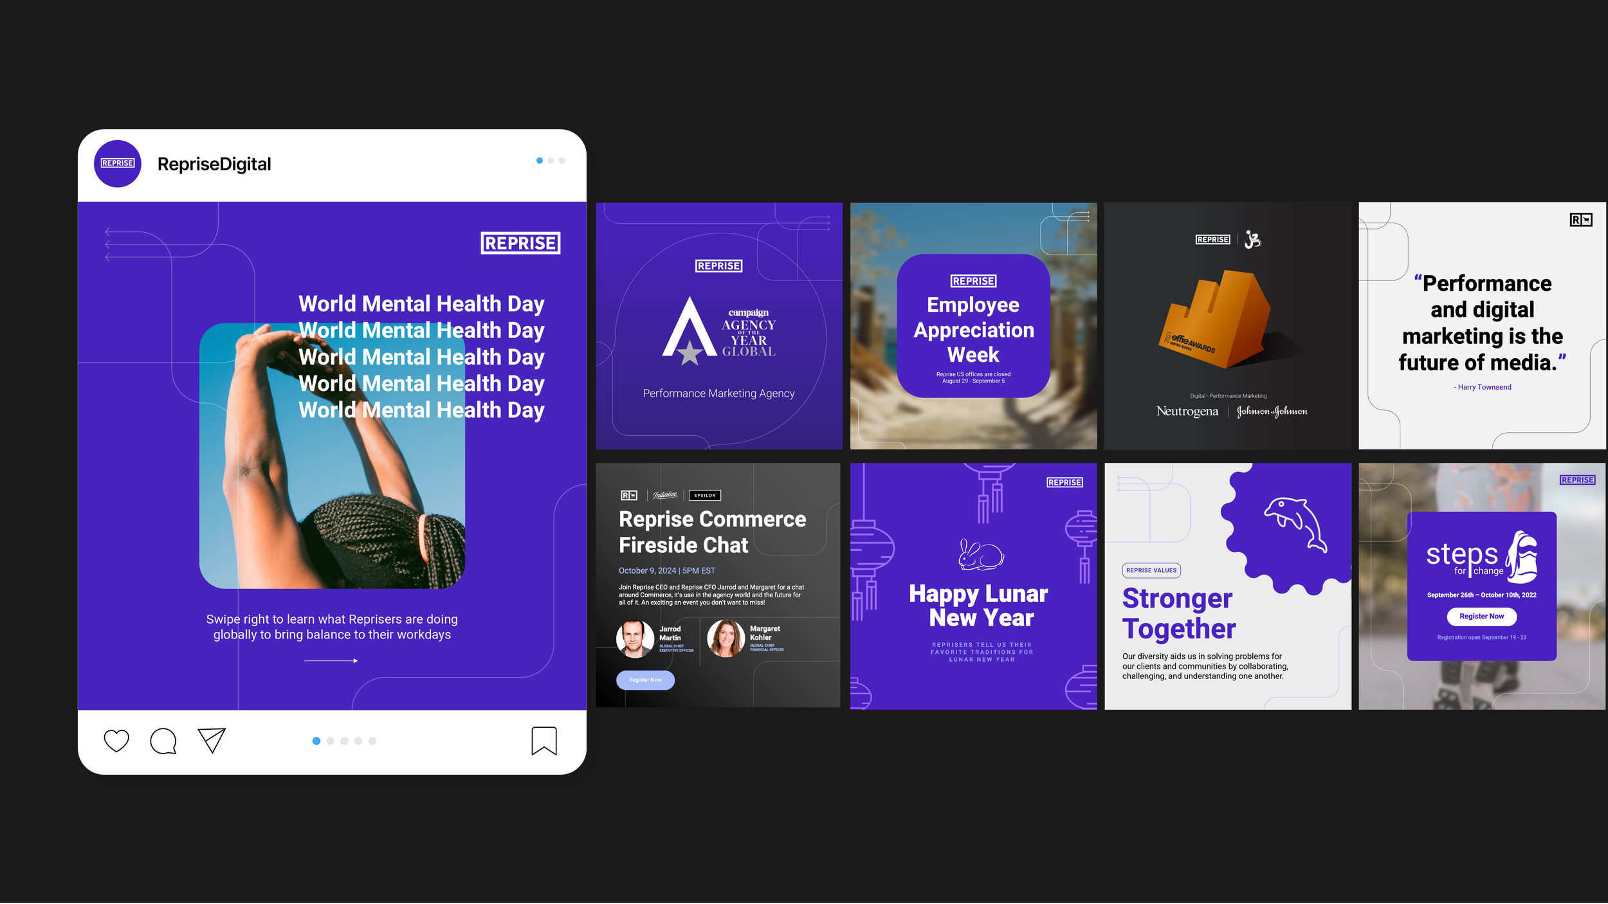Jump to the last carousel dot

point(372,741)
